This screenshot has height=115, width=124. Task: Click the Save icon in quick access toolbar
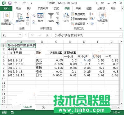click(x=10, y=3)
